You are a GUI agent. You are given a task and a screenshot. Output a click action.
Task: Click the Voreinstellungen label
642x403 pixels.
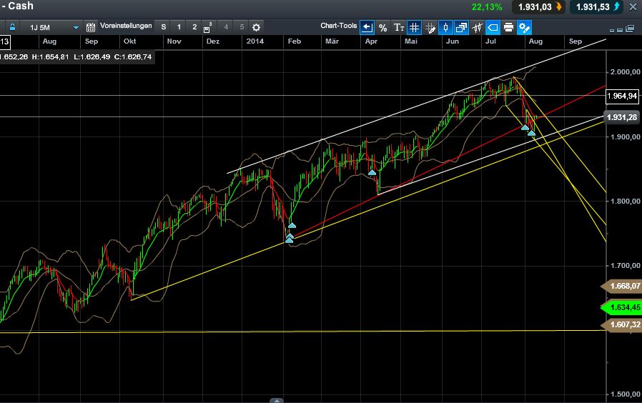[x=126, y=26]
